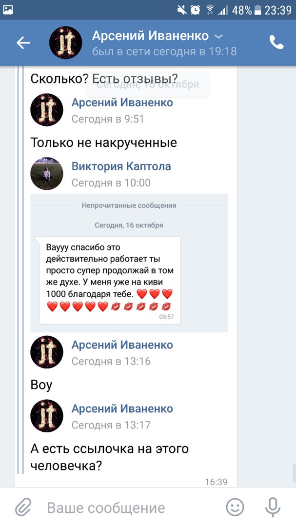Image resolution: width=296 pixels, height=527 pixels.
Task: Tap the paperclip attachment icon
Action: click(23, 507)
